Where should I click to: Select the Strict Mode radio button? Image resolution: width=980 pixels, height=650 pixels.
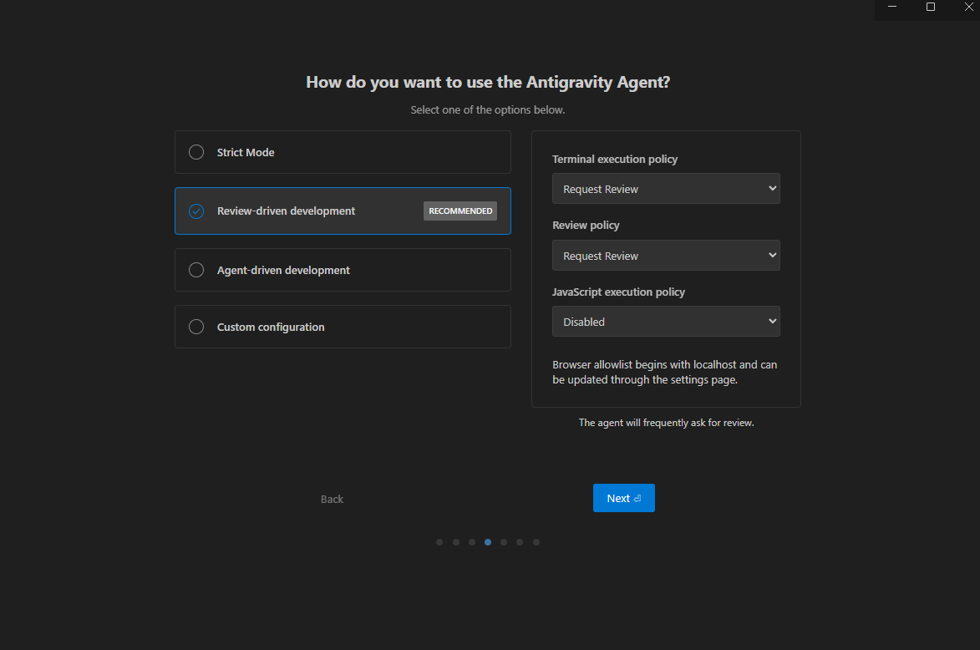tap(196, 152)
